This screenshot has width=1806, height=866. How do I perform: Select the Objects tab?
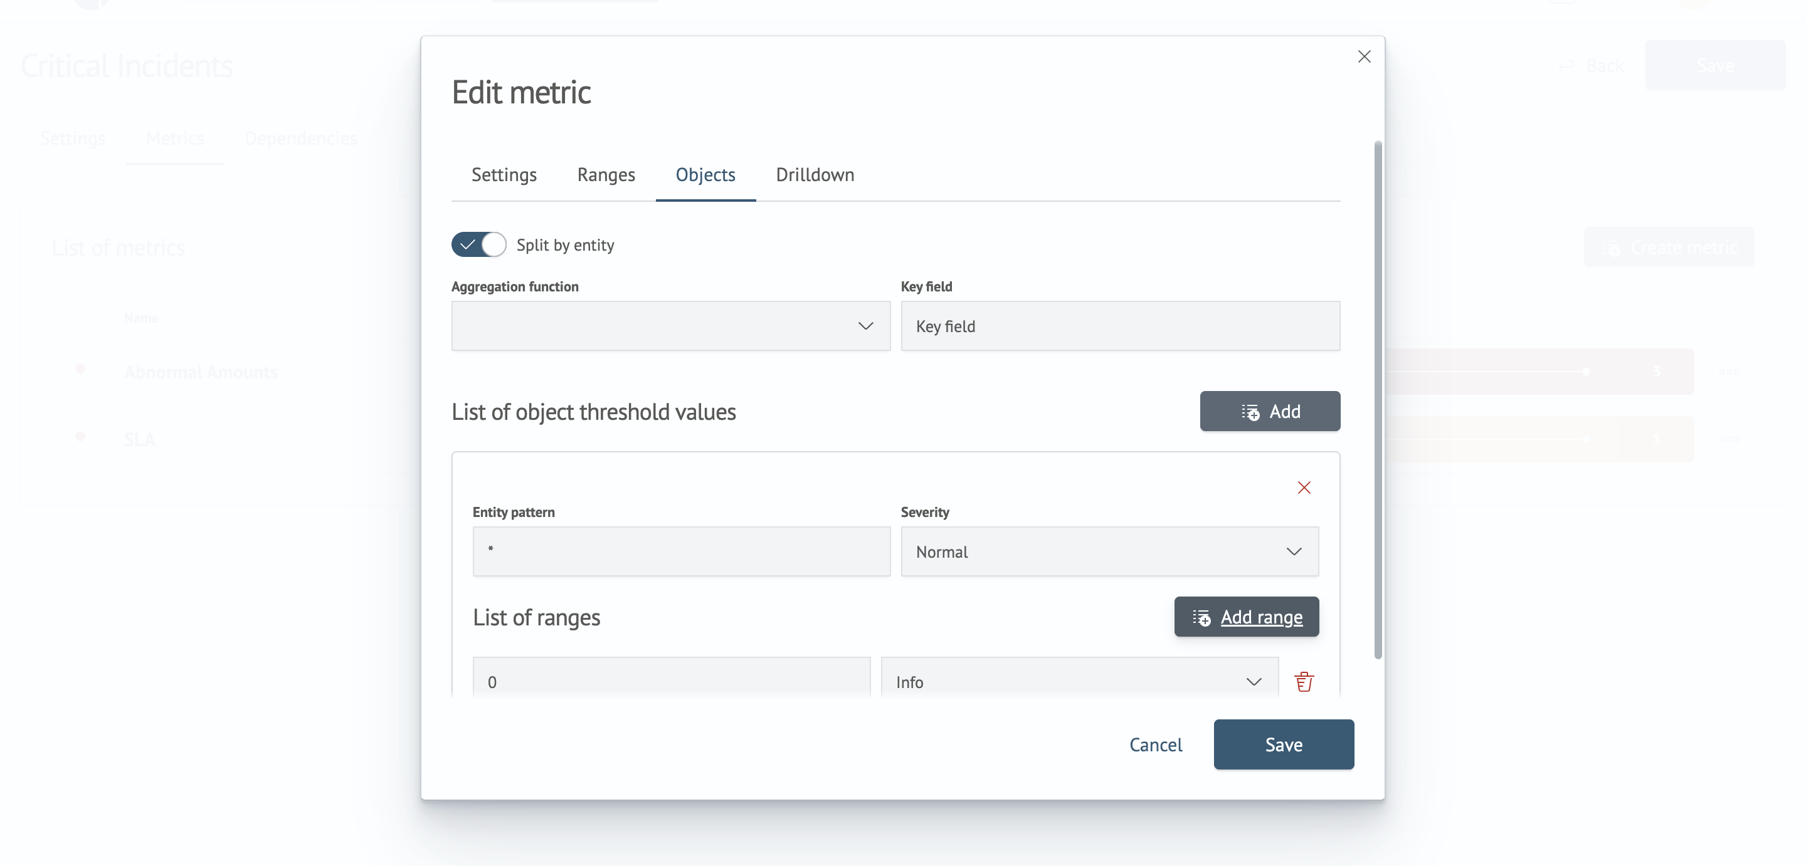pyautogui.click(x=705, y=175)
